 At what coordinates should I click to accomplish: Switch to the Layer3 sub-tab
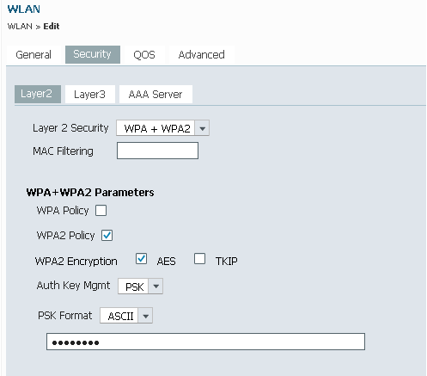coord(90,94)
